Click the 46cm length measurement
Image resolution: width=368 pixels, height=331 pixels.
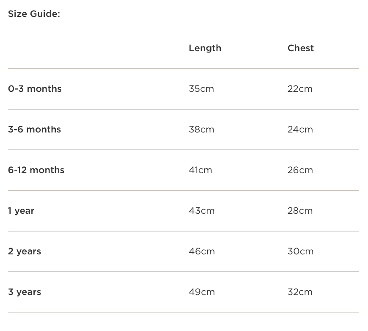(x=202, y=251)
